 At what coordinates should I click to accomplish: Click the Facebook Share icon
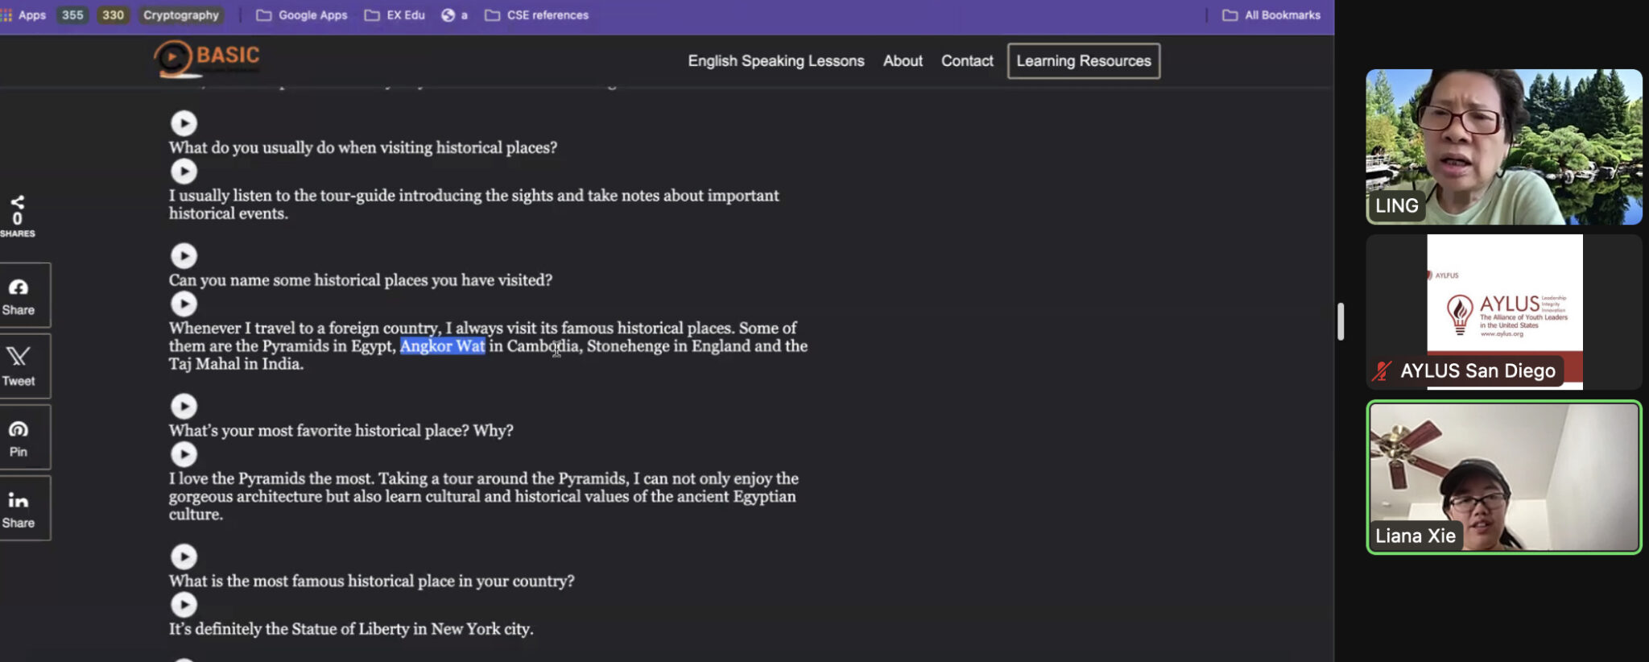point(19,296)
